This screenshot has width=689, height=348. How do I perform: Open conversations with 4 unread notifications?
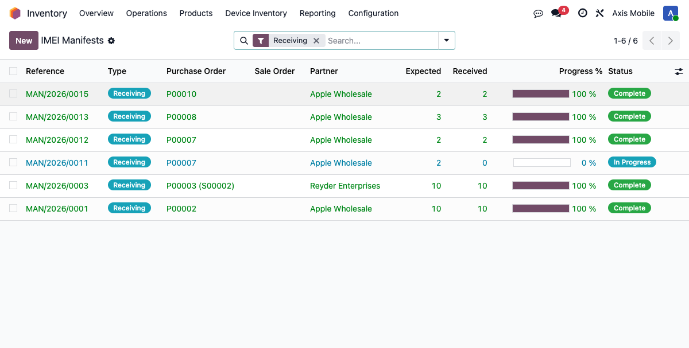[556, 13]
